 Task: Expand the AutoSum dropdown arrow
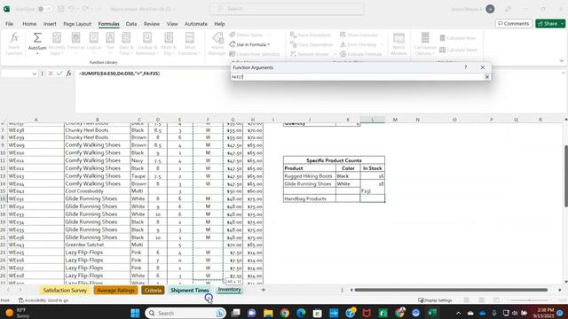pyautogui.click(x=37, y=53)
